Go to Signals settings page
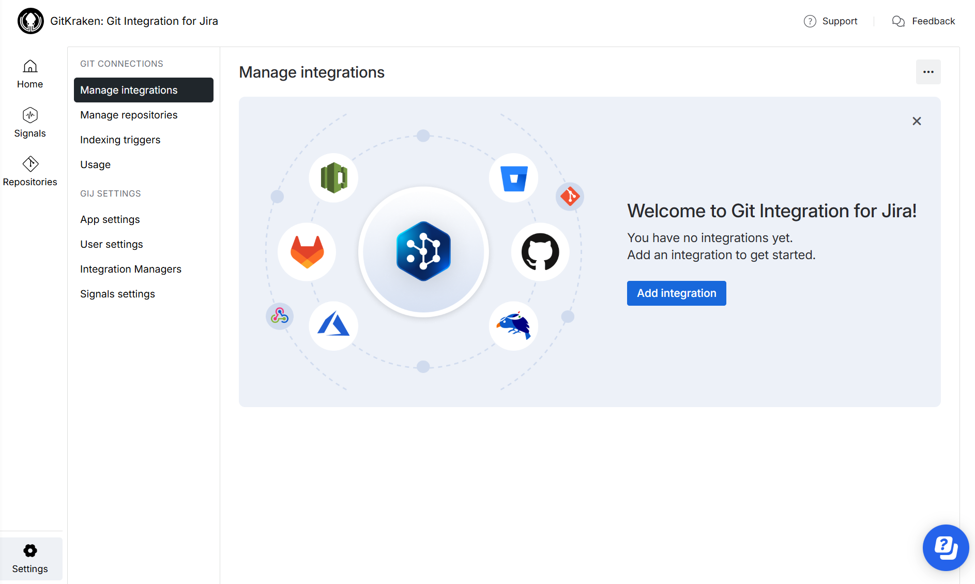This screenshot has width=975, height=584. (x=117, y=294)
